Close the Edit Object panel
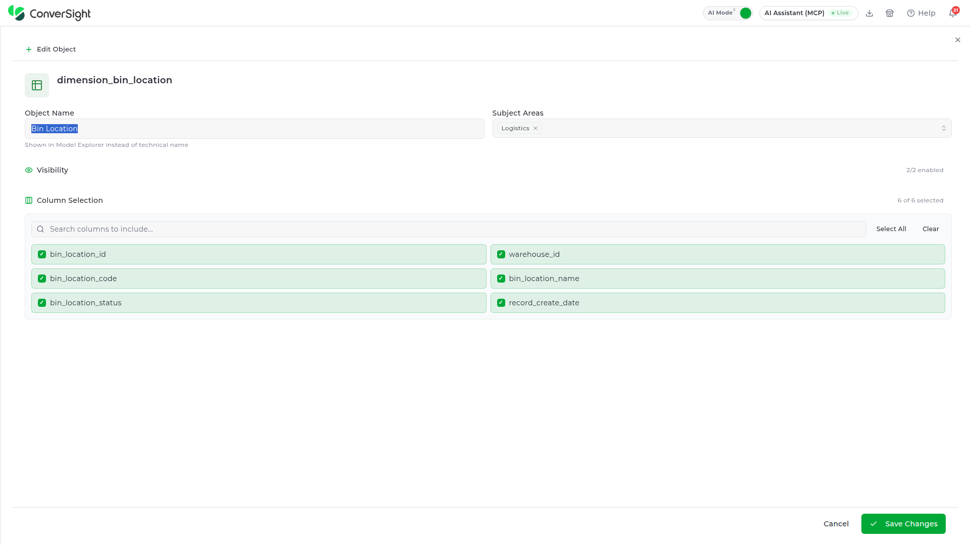Screen dimensions: 970x545 tap(957, 40)
